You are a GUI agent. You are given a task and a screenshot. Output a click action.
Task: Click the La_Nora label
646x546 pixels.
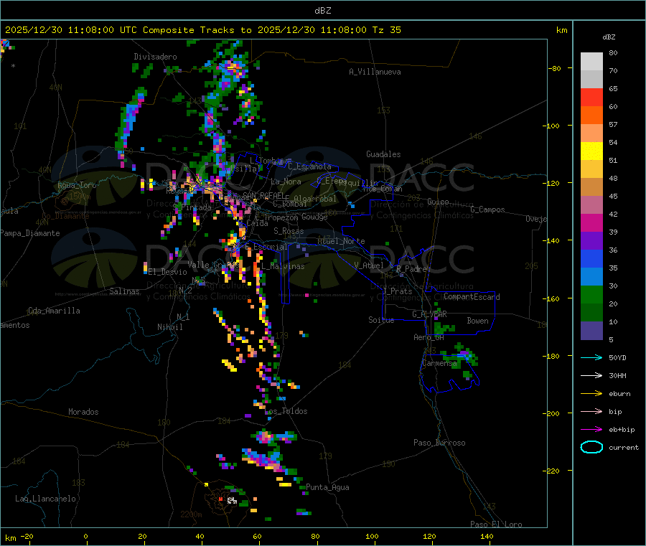click(x=286, y=182)
